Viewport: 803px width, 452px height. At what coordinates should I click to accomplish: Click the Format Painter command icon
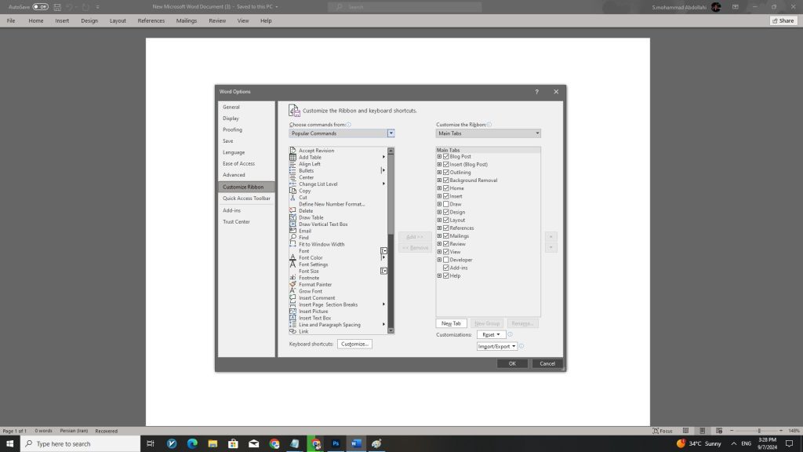pyautogui.click(x=292, y=284)
